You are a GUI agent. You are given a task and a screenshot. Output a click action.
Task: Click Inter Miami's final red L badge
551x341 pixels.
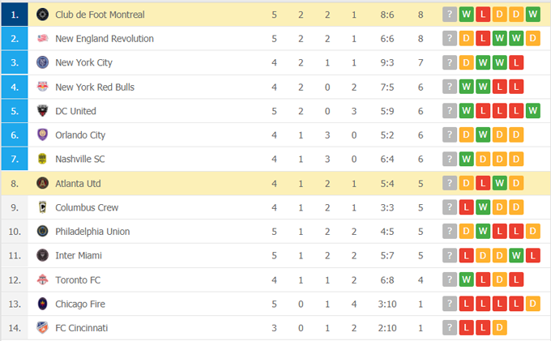click(532, 256)
